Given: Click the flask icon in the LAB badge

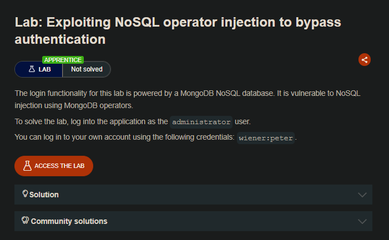Looking at the screenshot, I should coord(32,69).
